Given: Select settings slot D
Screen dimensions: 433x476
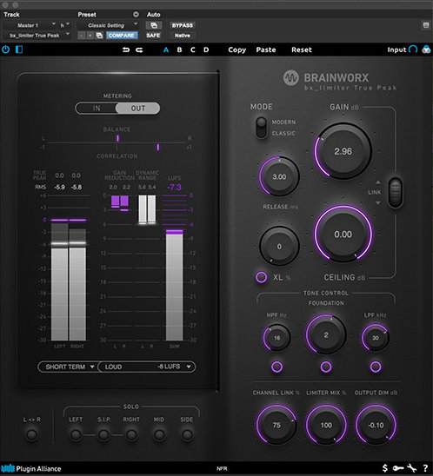Looking at the screenshot, I should pos(206,50).
